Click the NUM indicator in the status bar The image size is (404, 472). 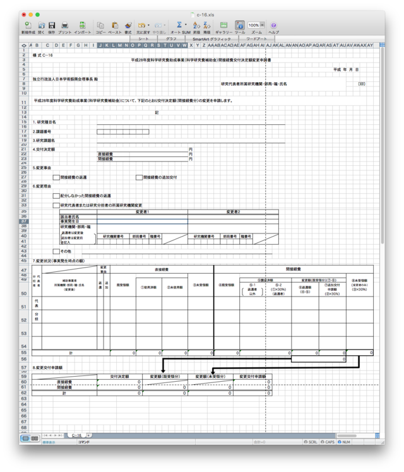tap(344, 442)
